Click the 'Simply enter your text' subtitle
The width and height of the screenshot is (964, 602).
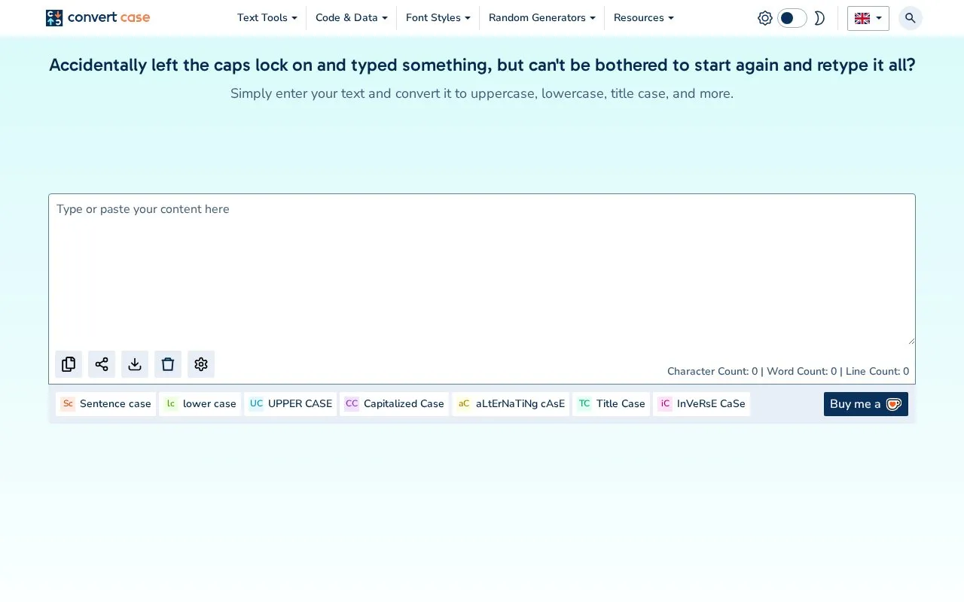click(x=482, y=94)
